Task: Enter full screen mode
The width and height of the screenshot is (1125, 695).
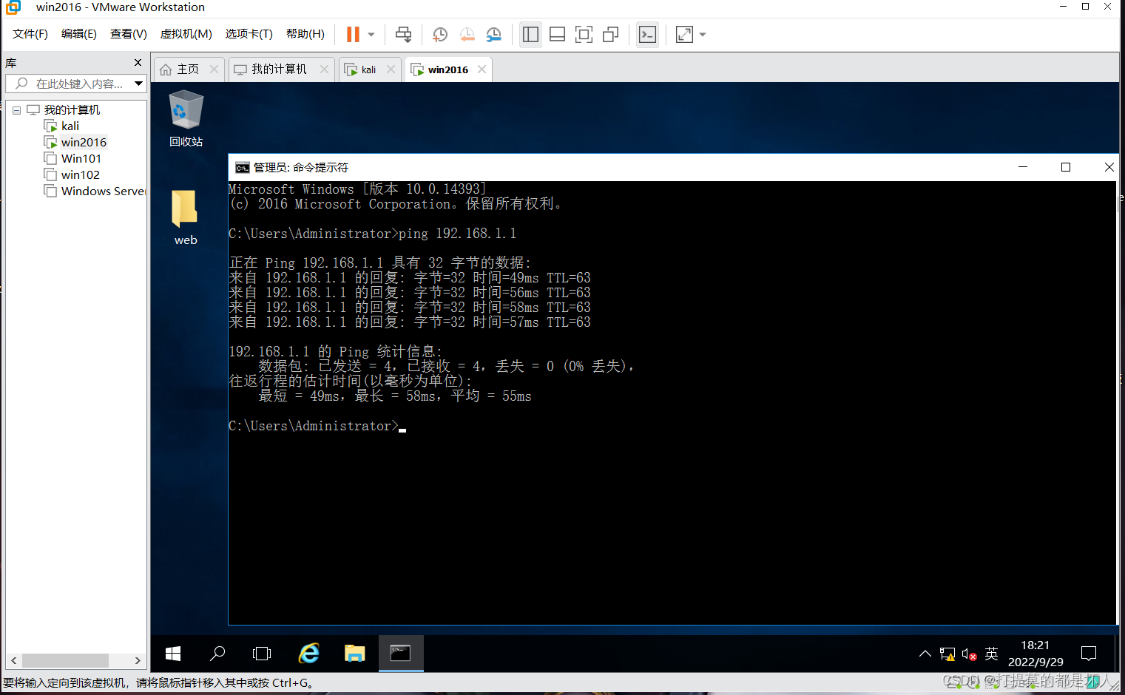Action: pyautogui.click(x=584, y=34)
